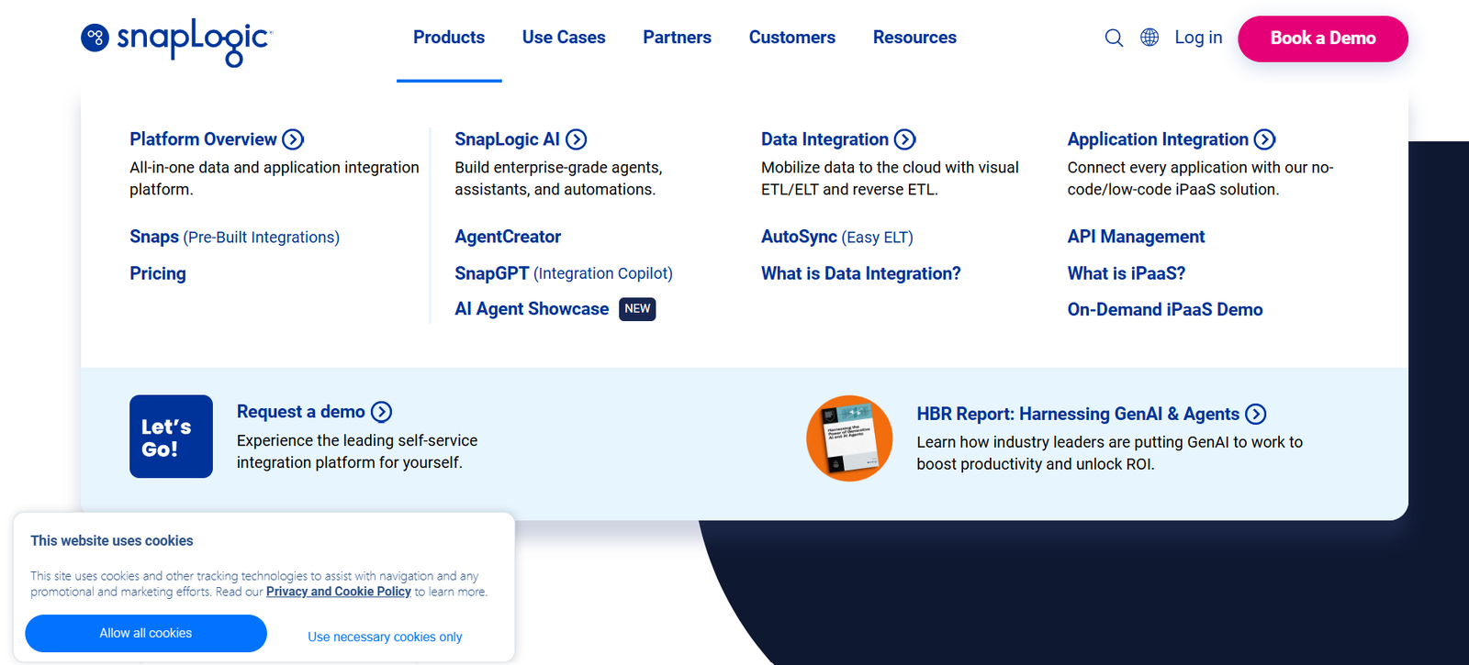Viewport: 1469px width, 665px height.
Task: Click the Let's Go! tile
Action: [171, 437]
